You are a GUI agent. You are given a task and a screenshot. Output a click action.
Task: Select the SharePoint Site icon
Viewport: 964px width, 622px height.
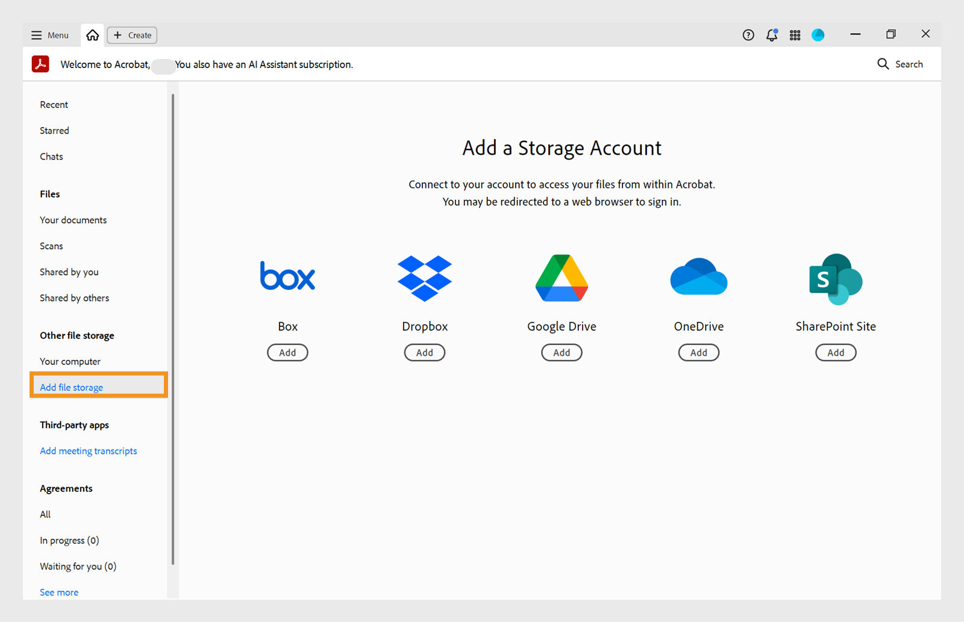pyautogui.click(x=835, y=278)
